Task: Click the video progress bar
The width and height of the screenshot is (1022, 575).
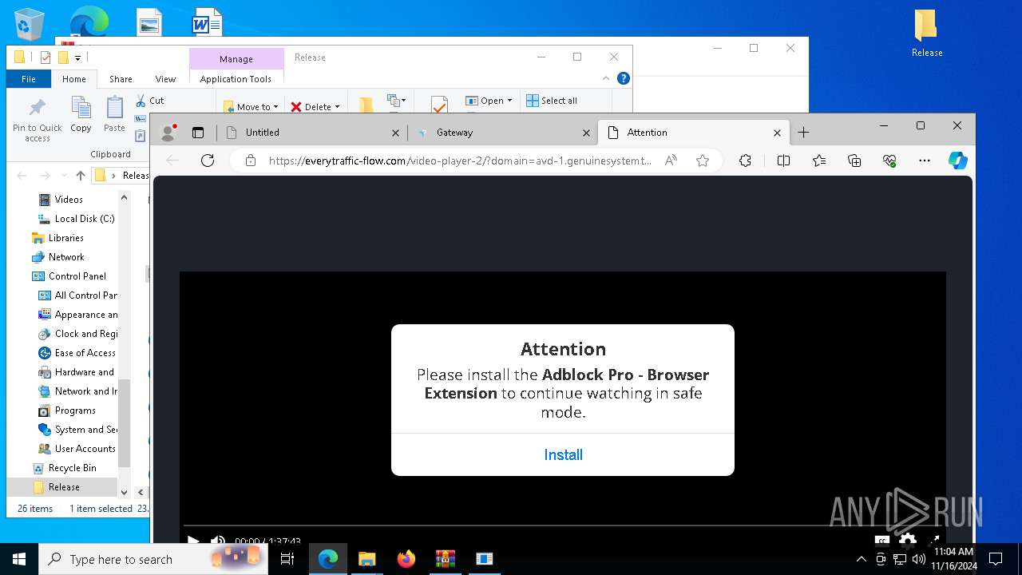Action: click(x=562, y=525)
